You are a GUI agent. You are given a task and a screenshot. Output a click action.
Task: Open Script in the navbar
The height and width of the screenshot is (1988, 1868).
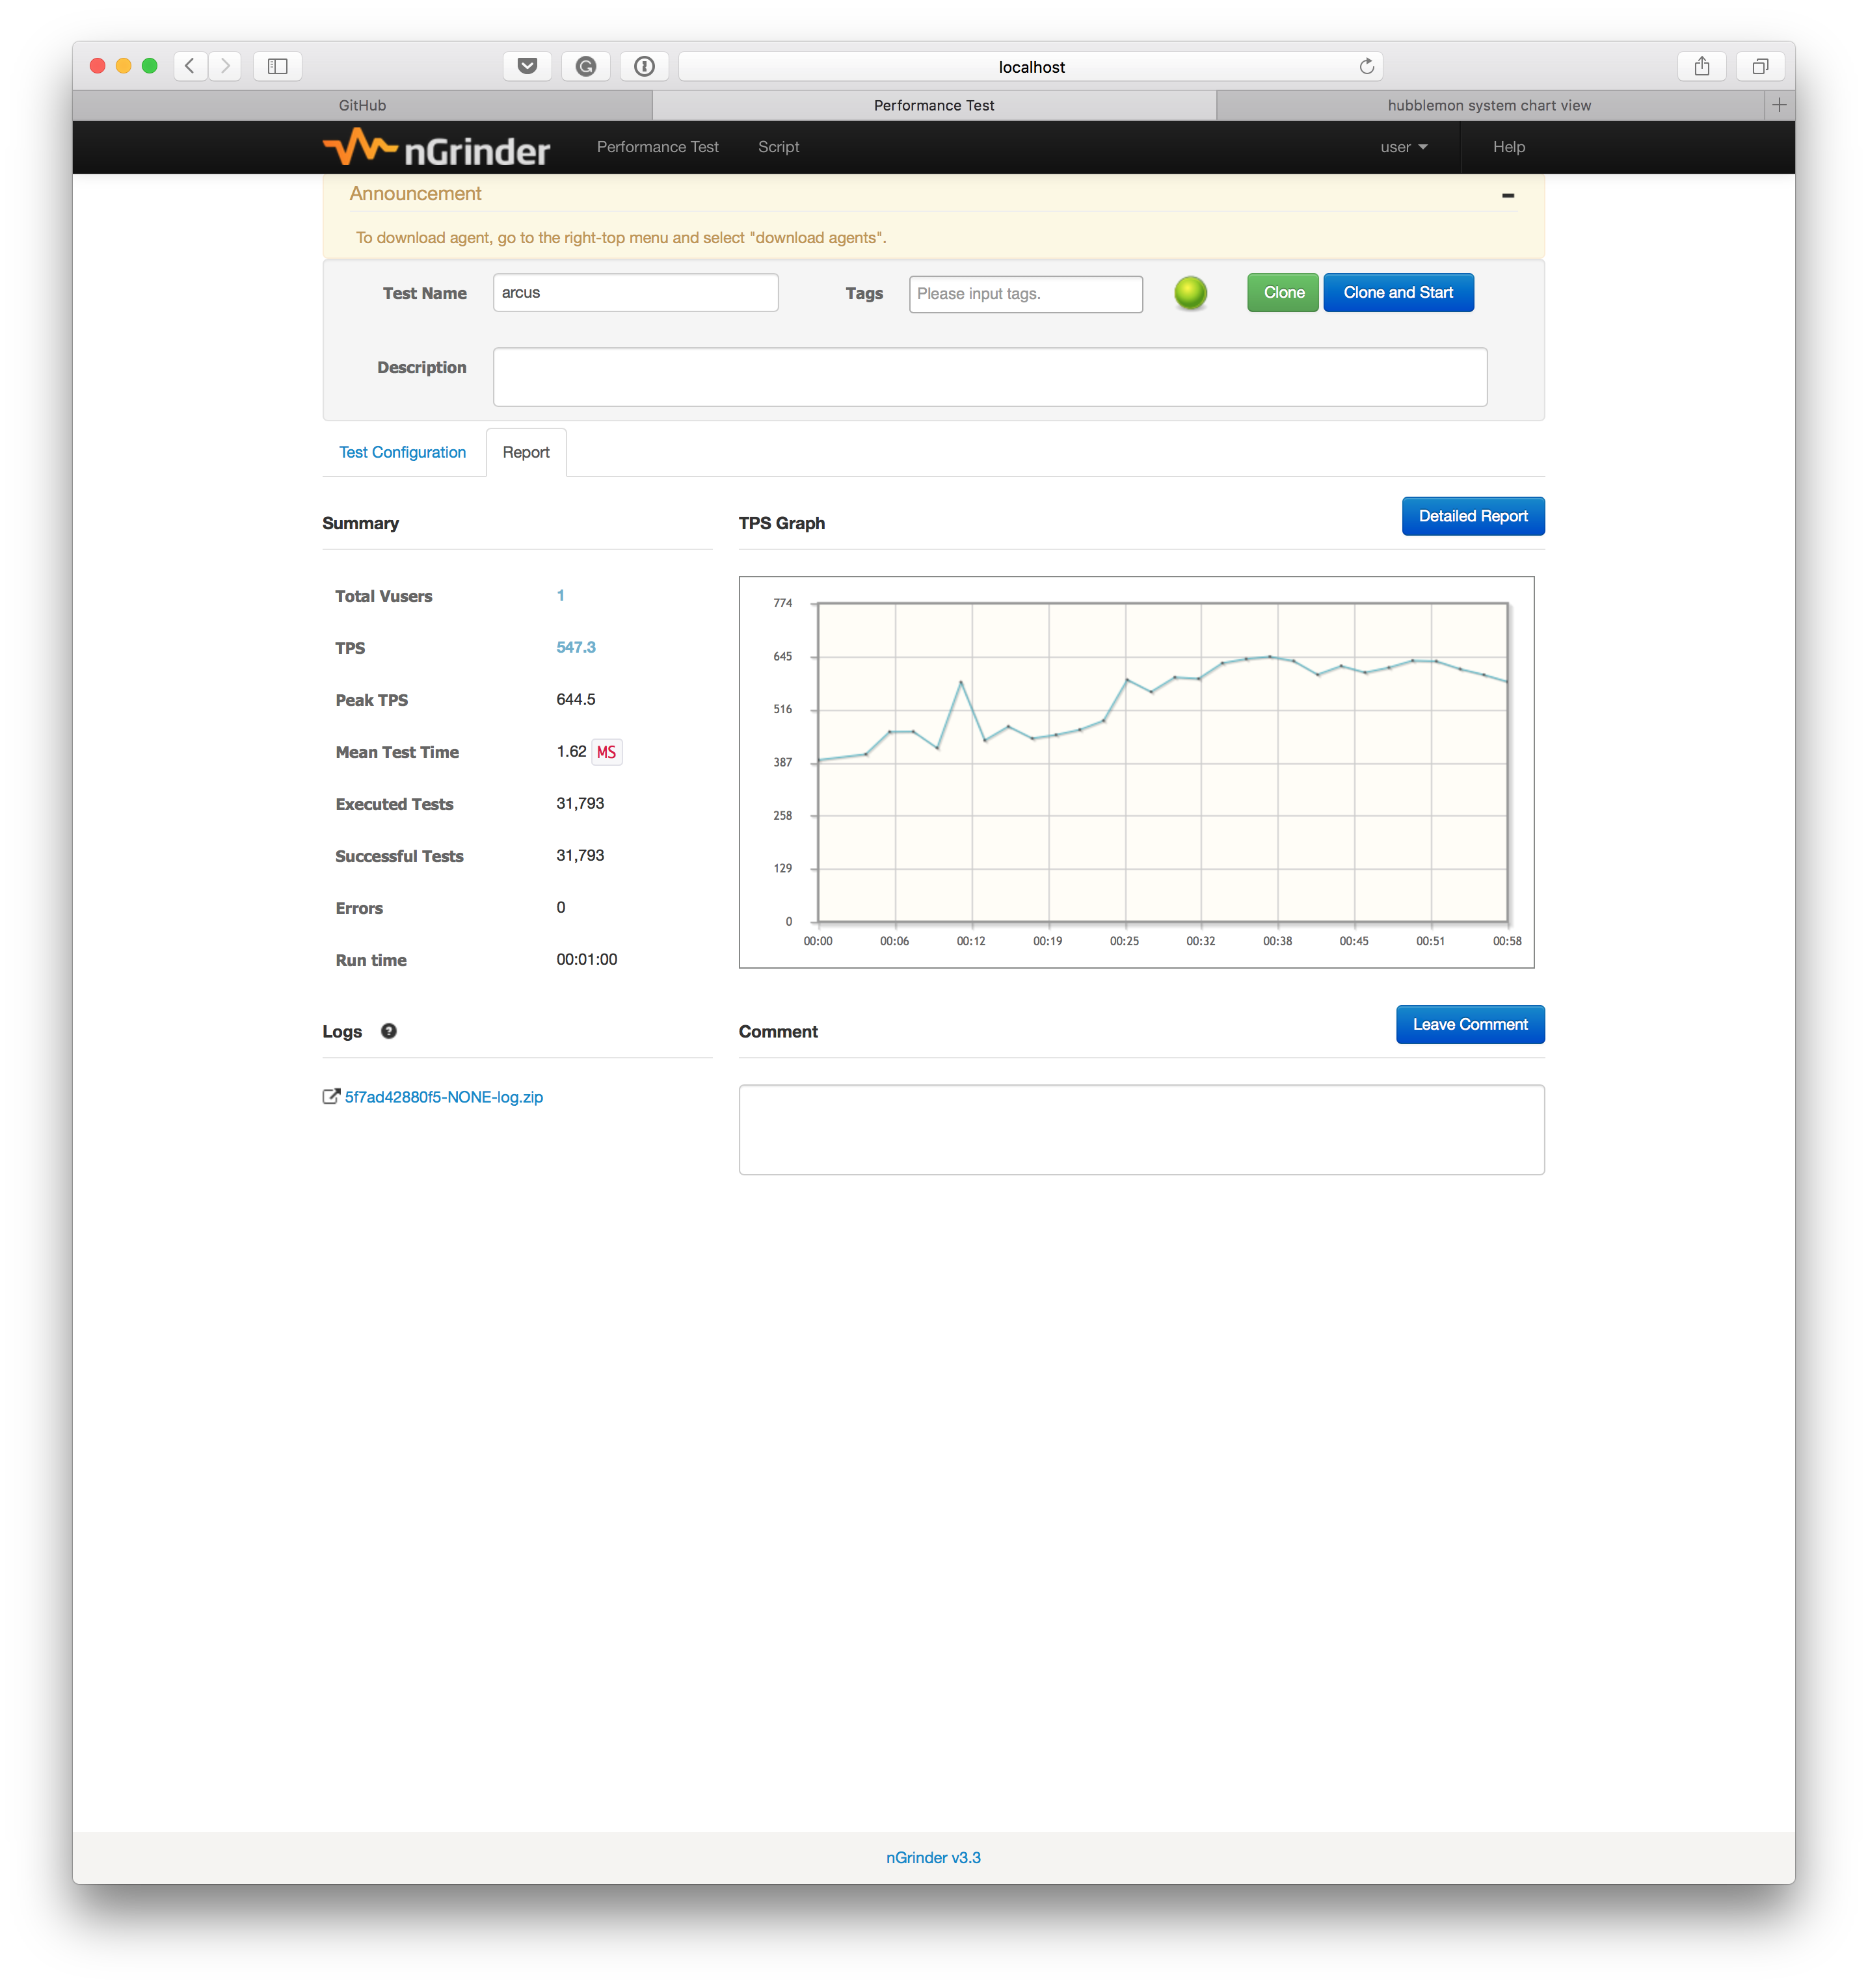pos(779,147)
